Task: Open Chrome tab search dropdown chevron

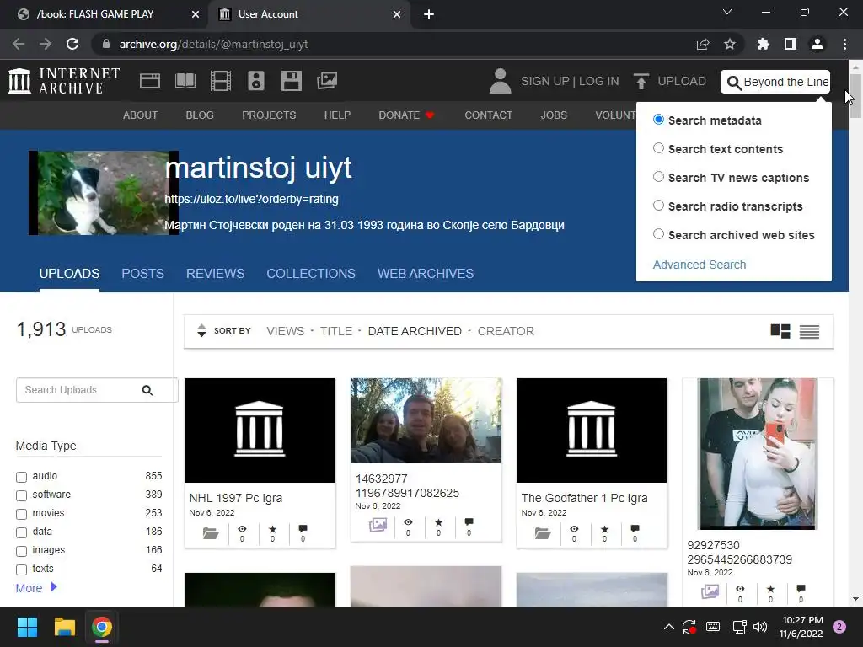Action: 727,12
